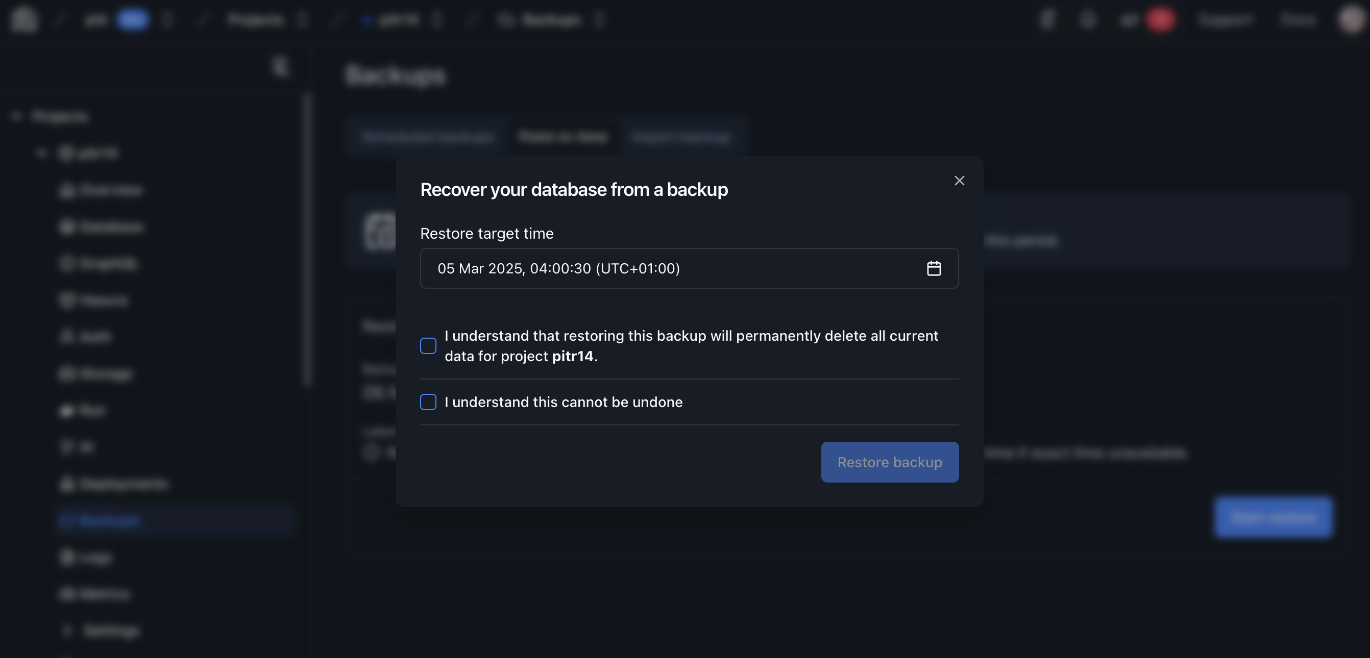This screenshot has width=1370, height=658.
Task: Check the permanent data deletion acknowledgement for pitr14
Action: (428, 345)
